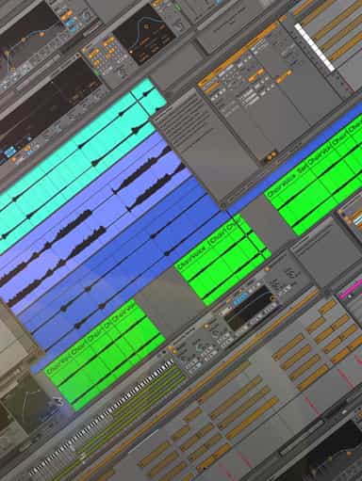Click the orange node on the top-center filter curve

146,26
